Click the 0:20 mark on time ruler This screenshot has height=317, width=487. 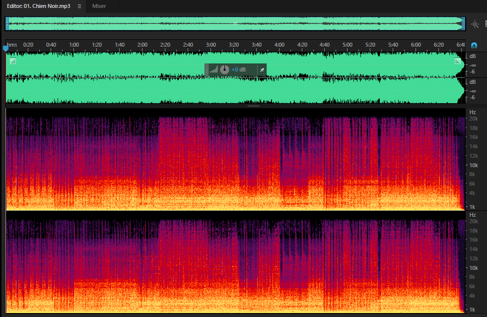pos(28,45)
